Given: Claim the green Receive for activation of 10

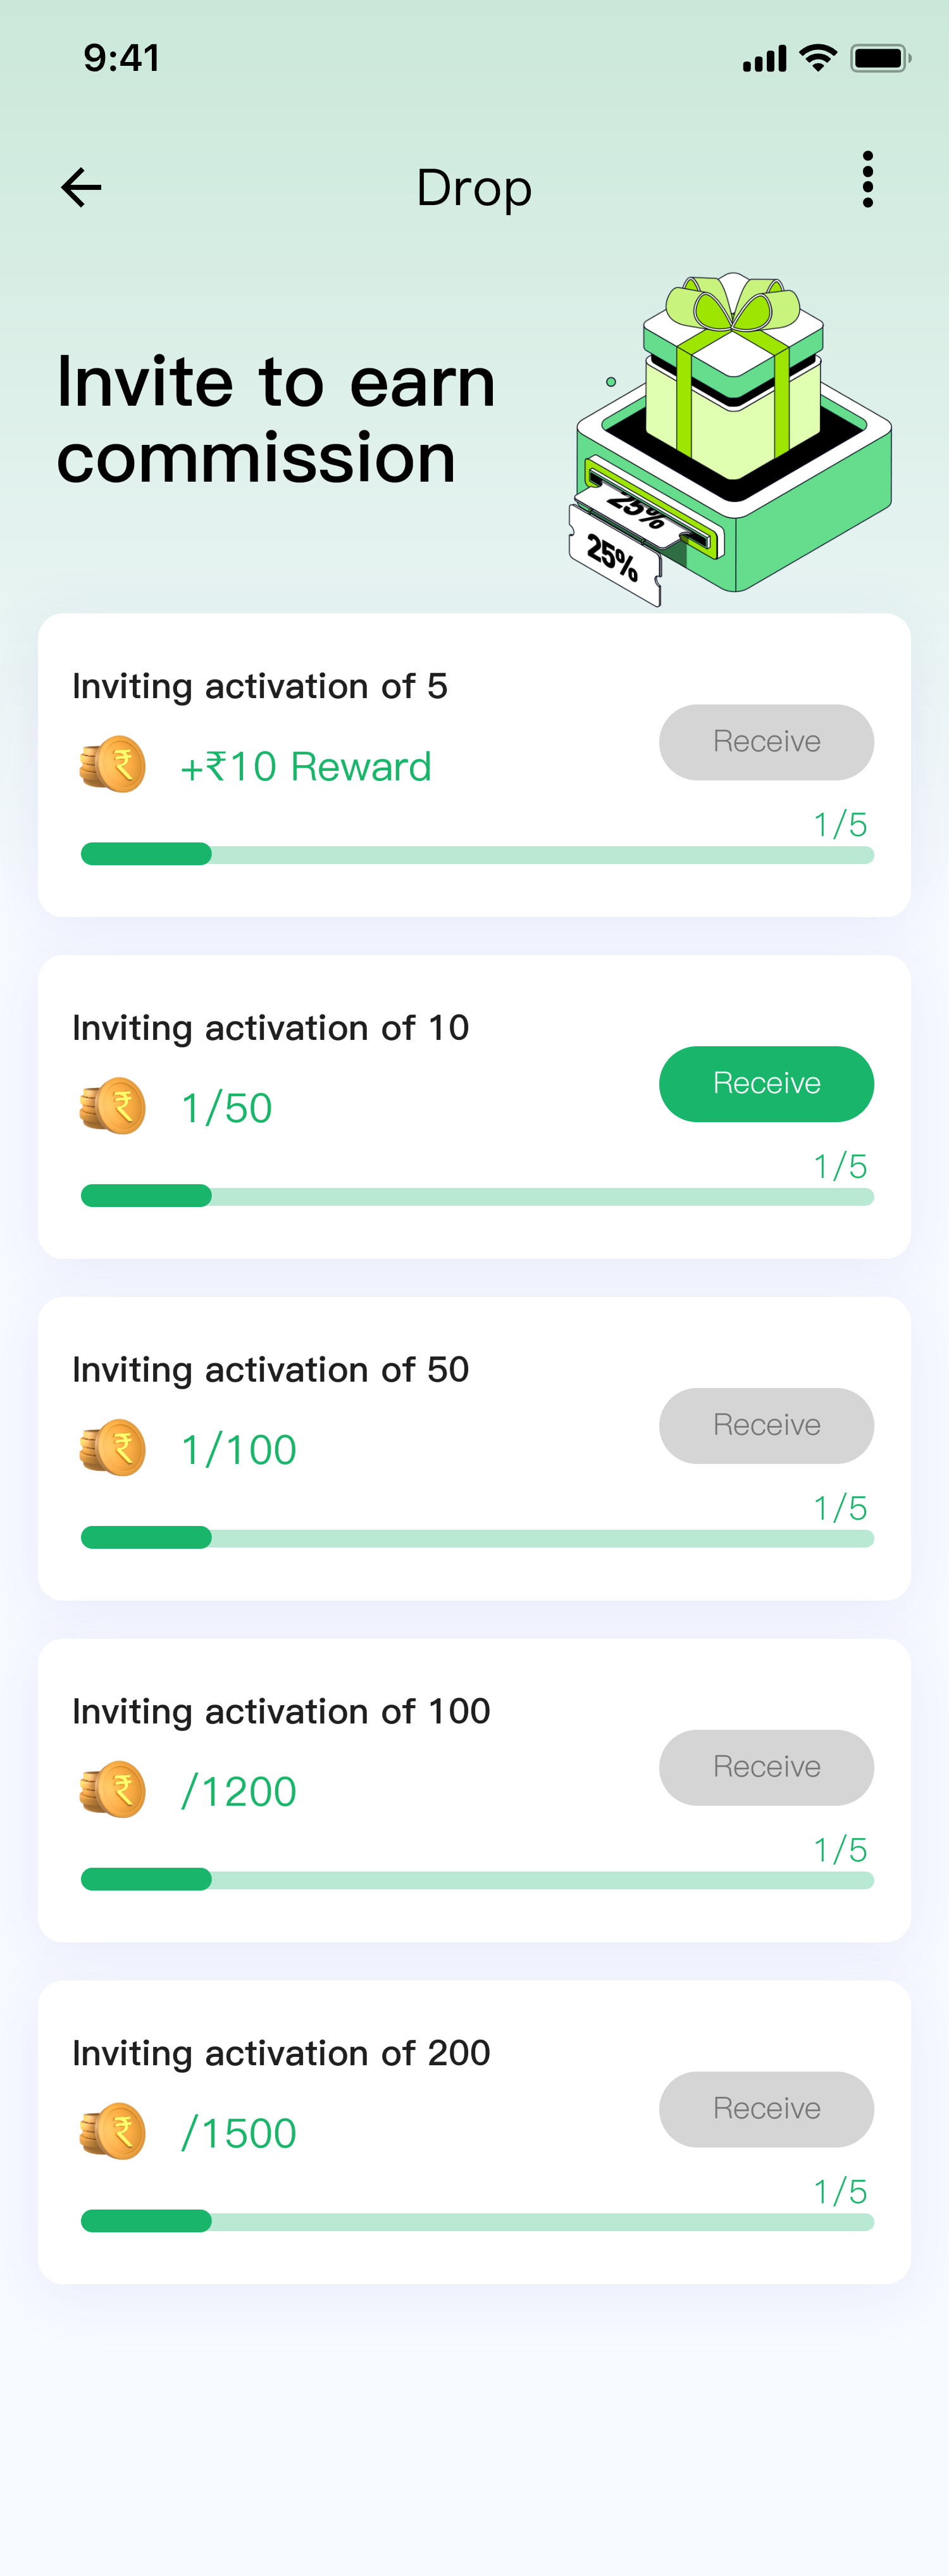Looking at the screenshot, I should pyautogui.click(x=766, y=1084).
